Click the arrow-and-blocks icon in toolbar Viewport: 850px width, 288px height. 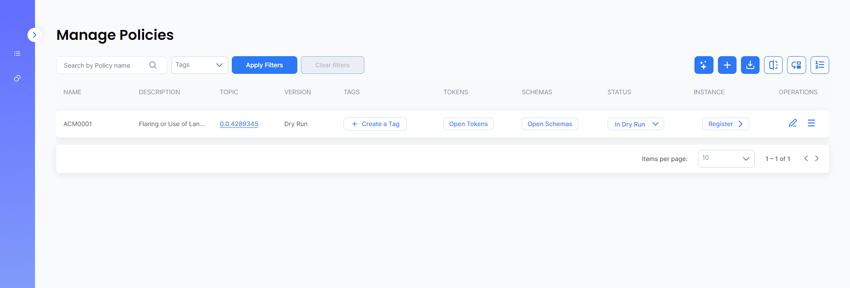[x=796, y=65]
